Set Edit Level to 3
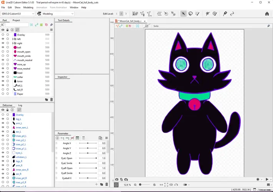273x192 pixels. click(126, 14)
